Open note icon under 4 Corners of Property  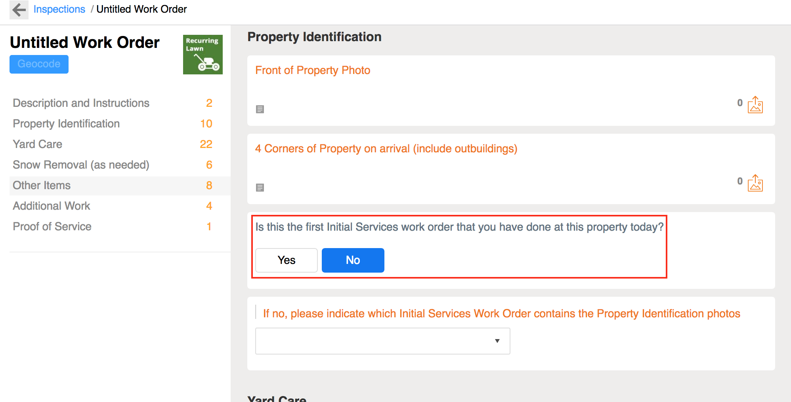(x=260, y=188)
